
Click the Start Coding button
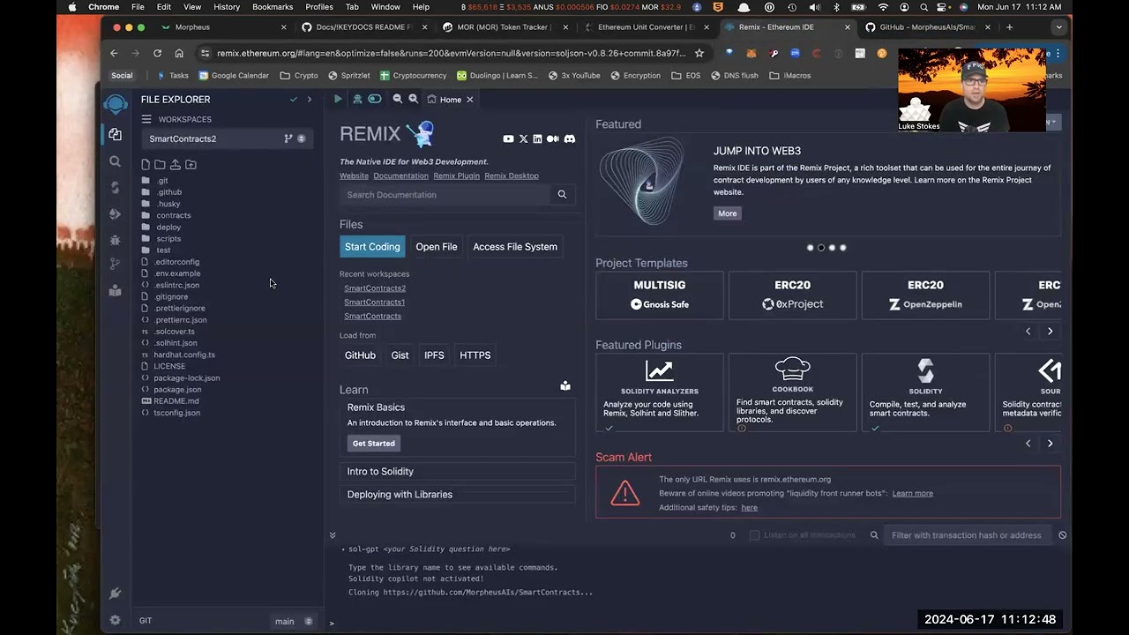pyautogui.click(x=372, y=247)
